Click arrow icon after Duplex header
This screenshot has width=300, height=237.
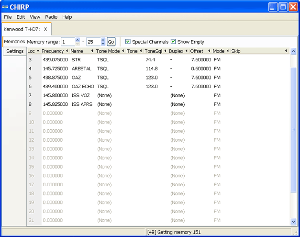pyautogui.click(x=186, y=51)
